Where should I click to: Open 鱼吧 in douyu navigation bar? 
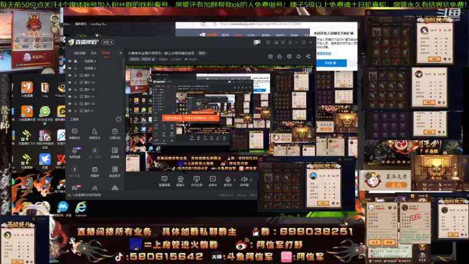pos(294,35)
